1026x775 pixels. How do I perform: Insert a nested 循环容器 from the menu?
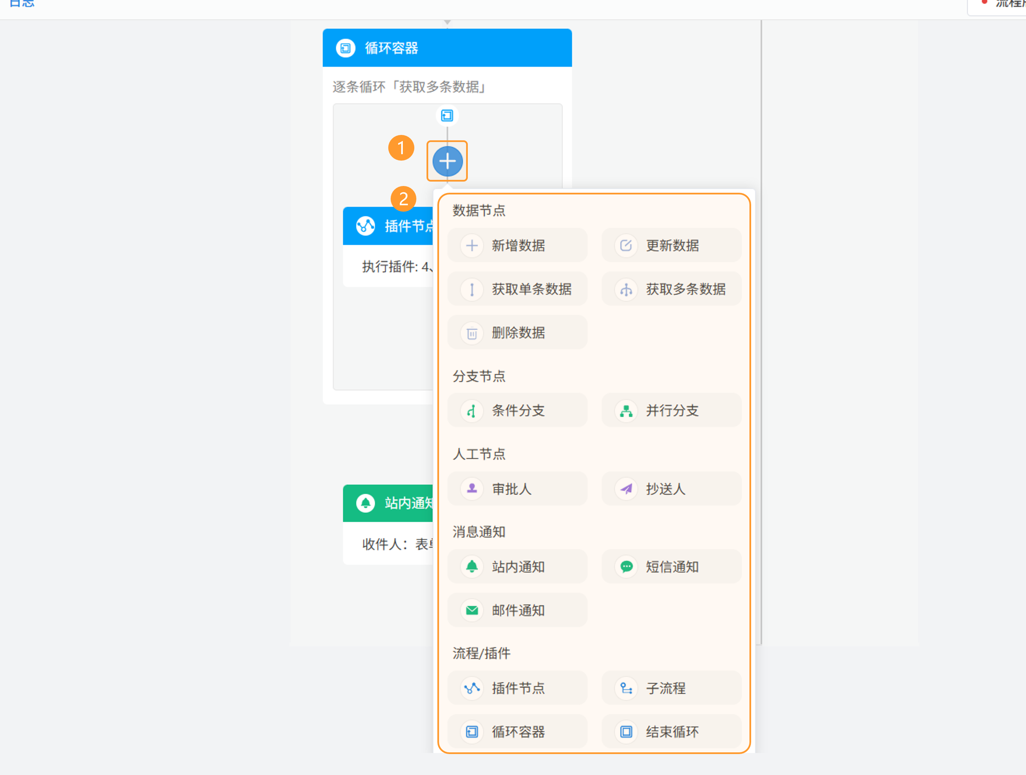pyautogui.click(x=517, y=731)
